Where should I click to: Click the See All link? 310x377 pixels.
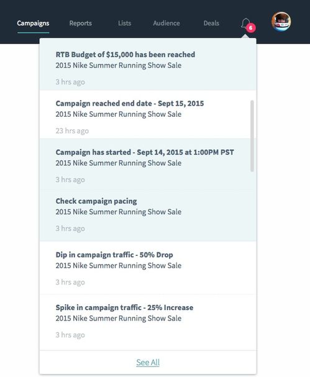tap(148, 362)
